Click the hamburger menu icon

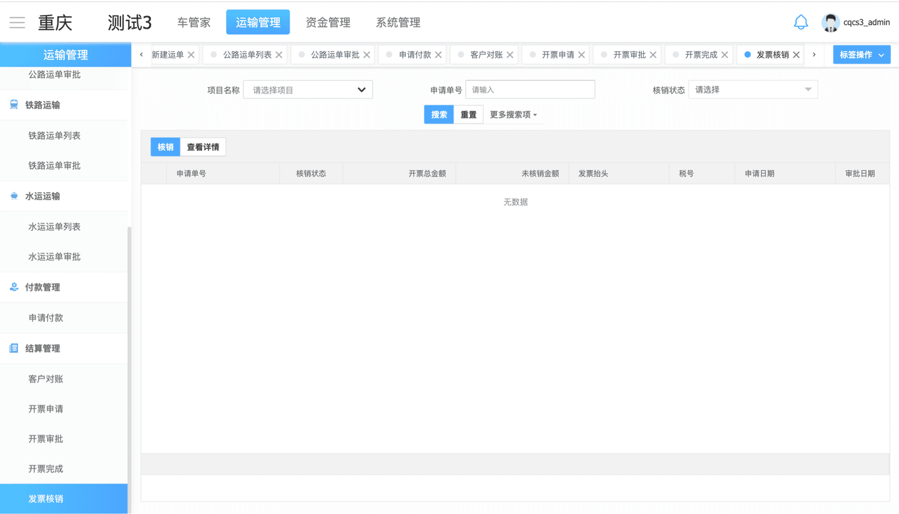click(x=17, y=23)
